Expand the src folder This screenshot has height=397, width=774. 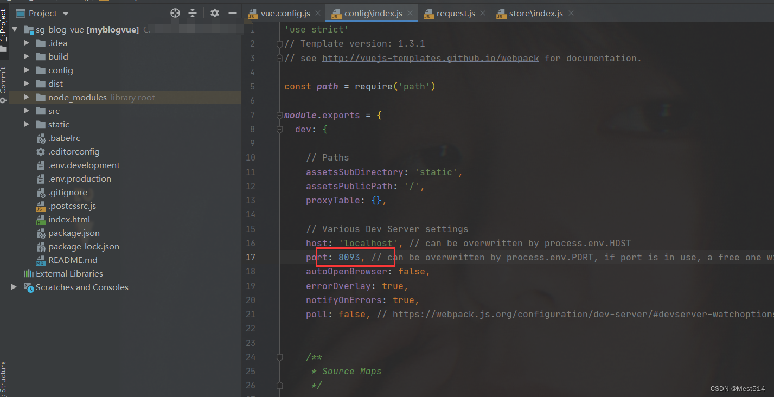27,111
